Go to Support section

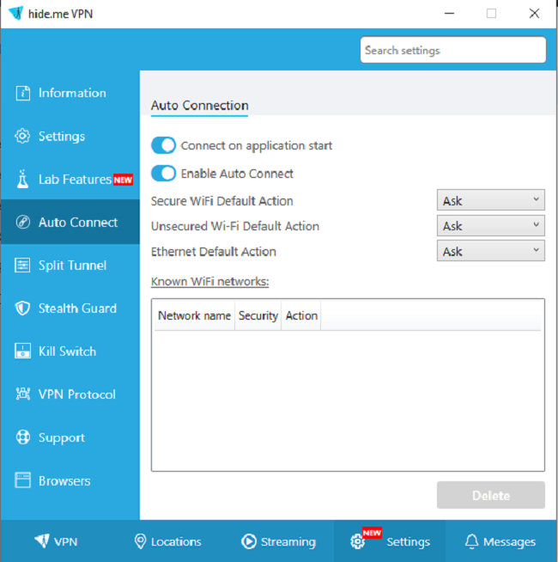coord(70,437)
